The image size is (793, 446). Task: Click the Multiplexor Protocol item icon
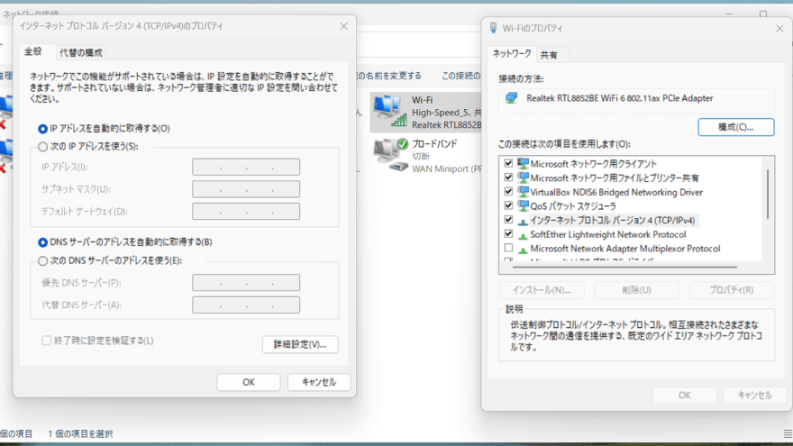(523, 250)
